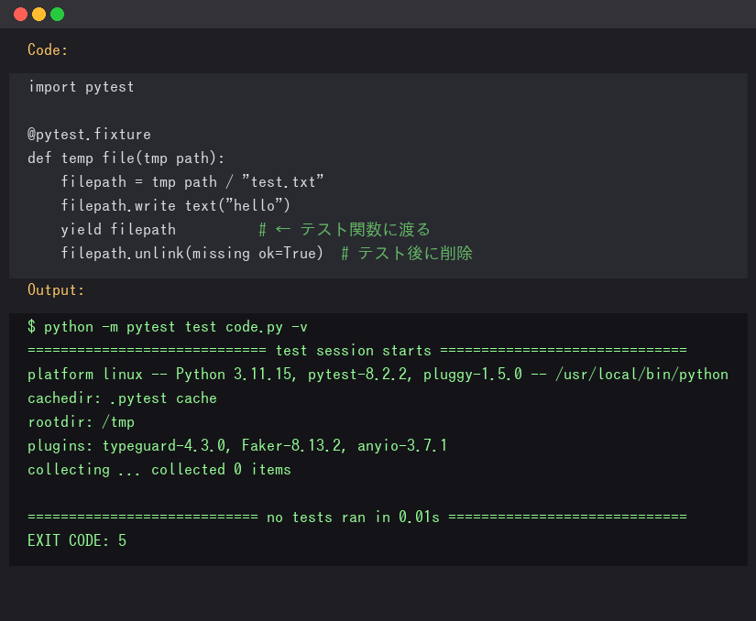Viewport: 756px width, 621px height.
Task: Select the 'import pytest' line
Action: click(81, 87)
